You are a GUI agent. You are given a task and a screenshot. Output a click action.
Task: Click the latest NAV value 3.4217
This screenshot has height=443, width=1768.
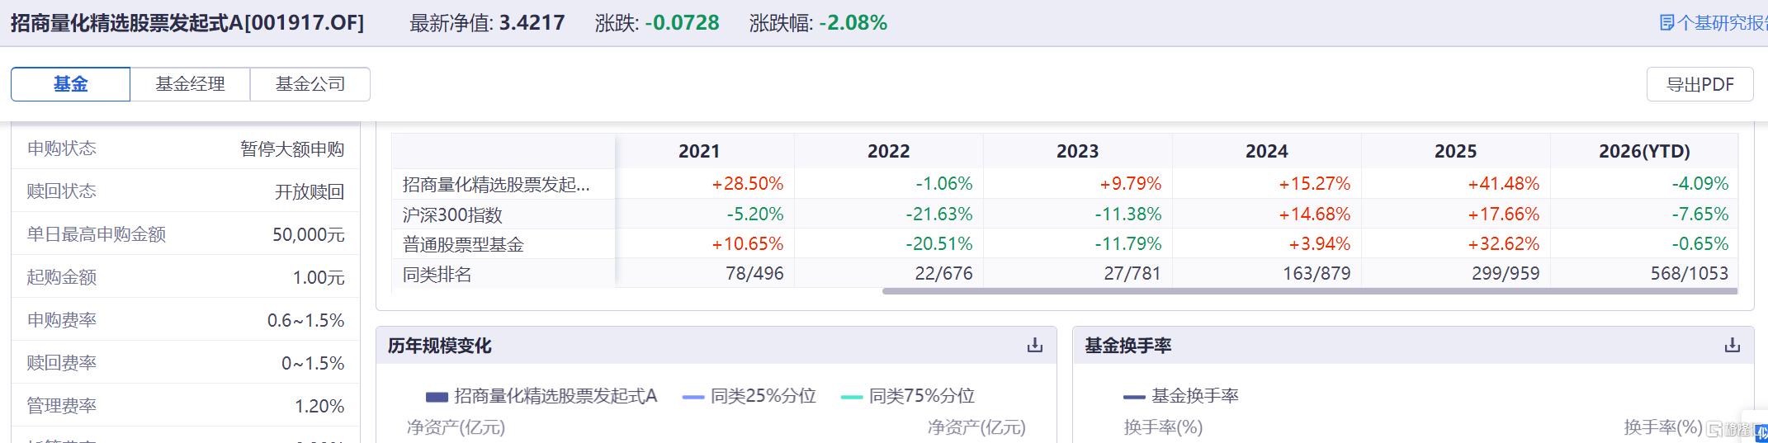point(532,23)
